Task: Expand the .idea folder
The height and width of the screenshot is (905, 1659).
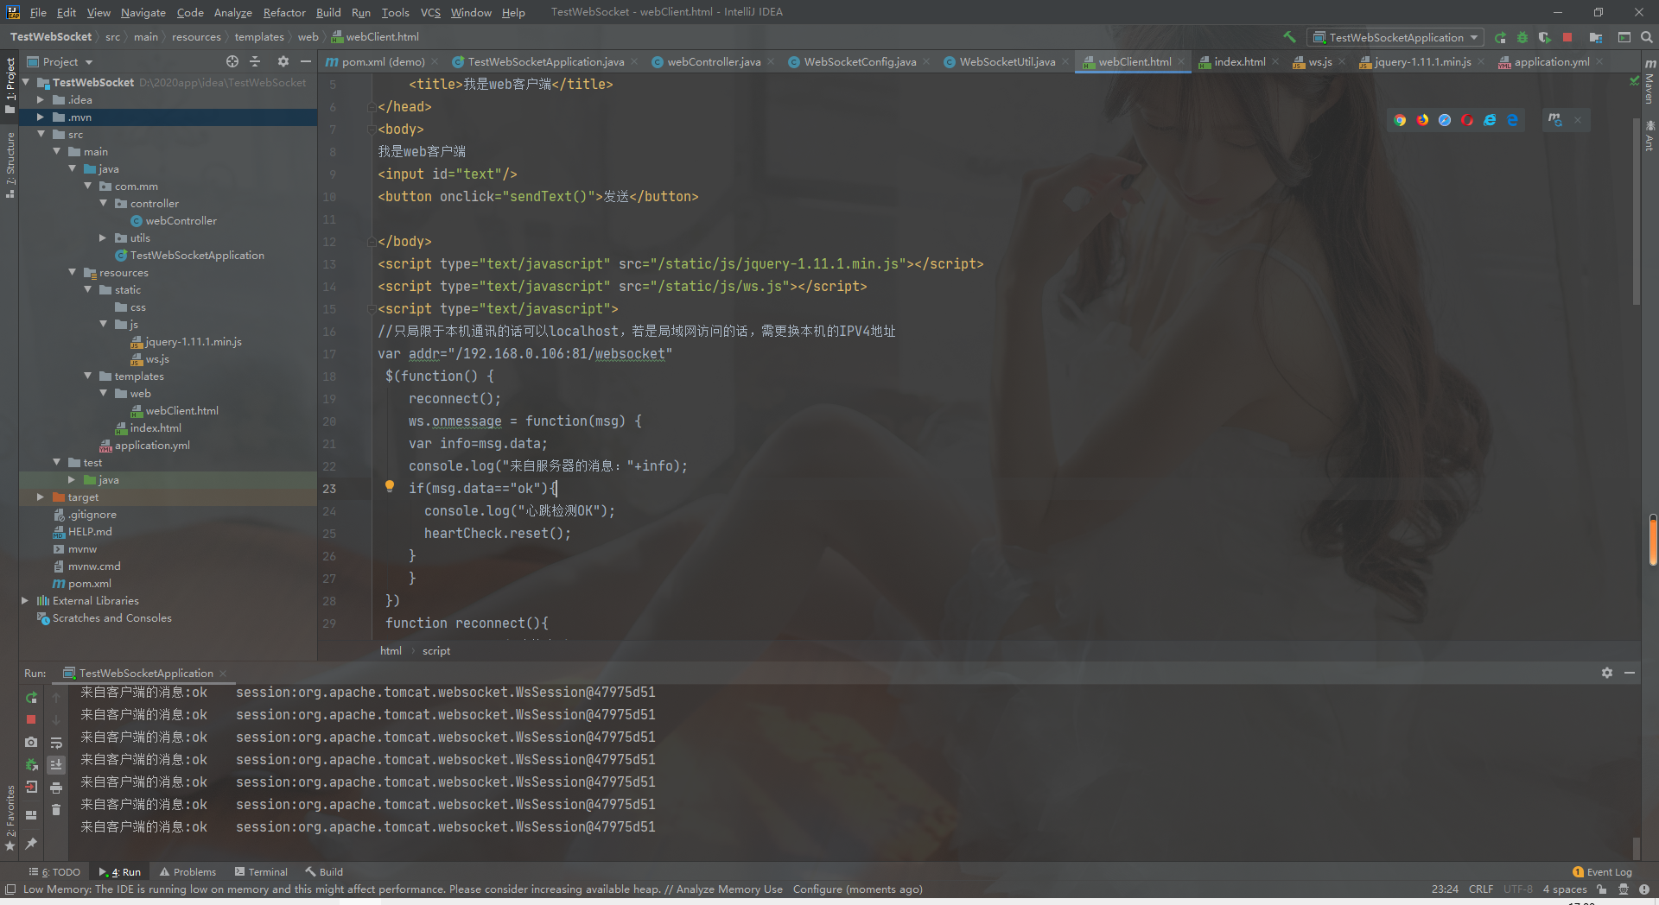Action: [41, 100]
